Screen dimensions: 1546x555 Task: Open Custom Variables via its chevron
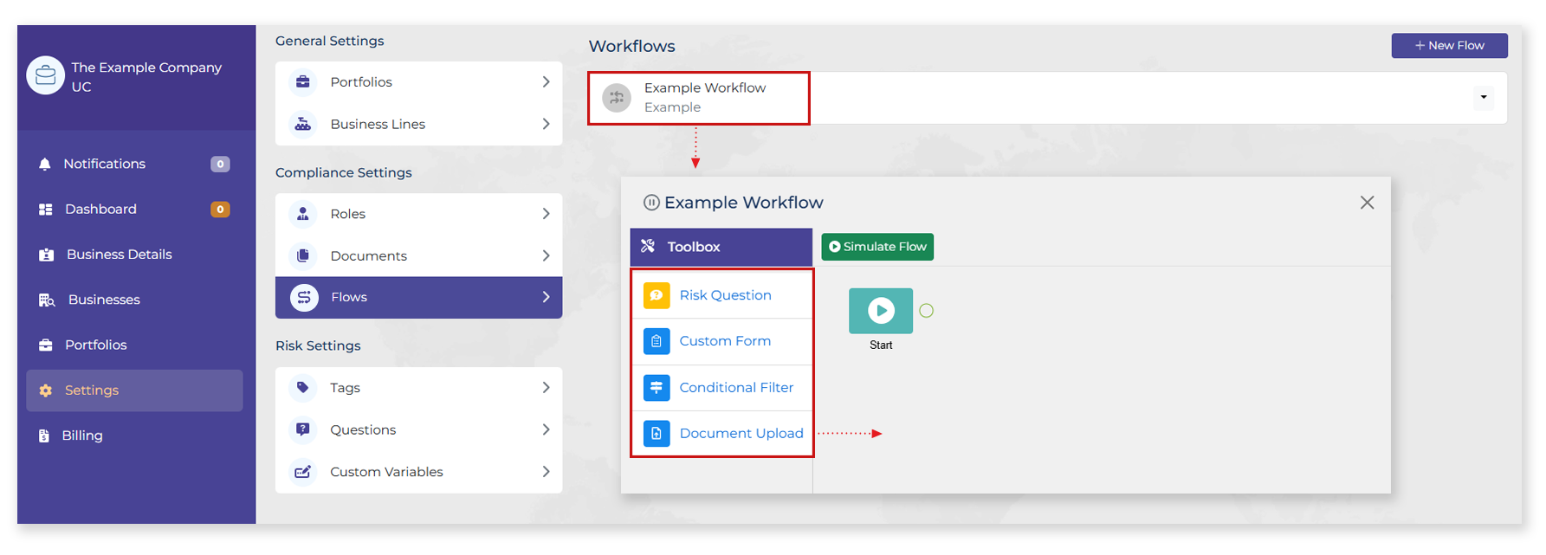546,472
